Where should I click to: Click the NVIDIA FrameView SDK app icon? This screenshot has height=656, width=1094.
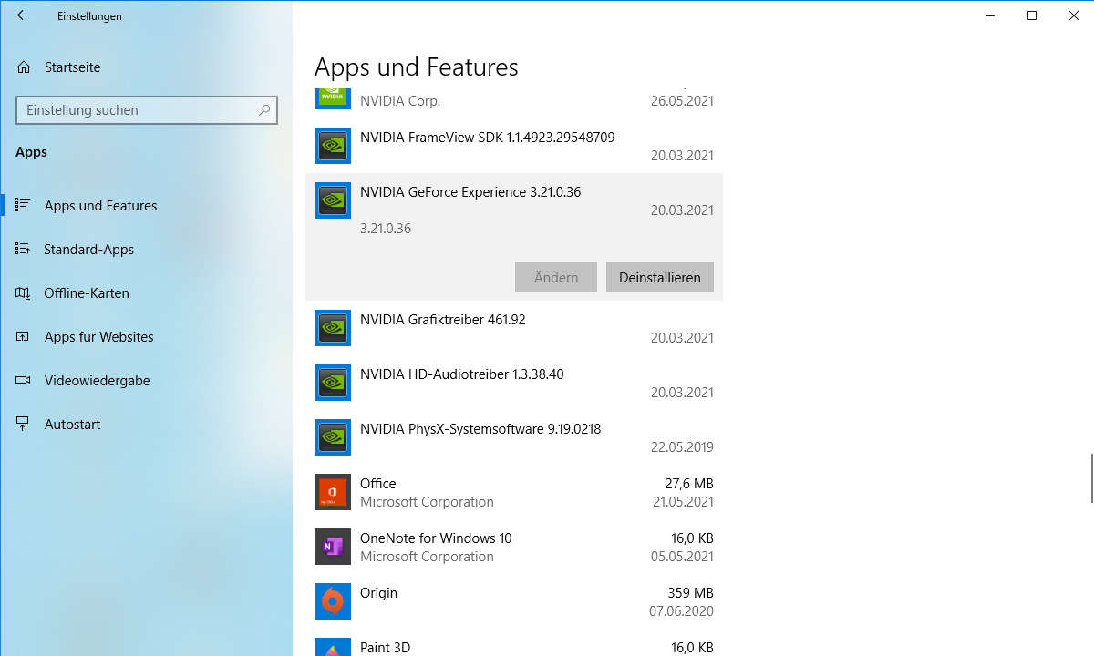[333, 146]
